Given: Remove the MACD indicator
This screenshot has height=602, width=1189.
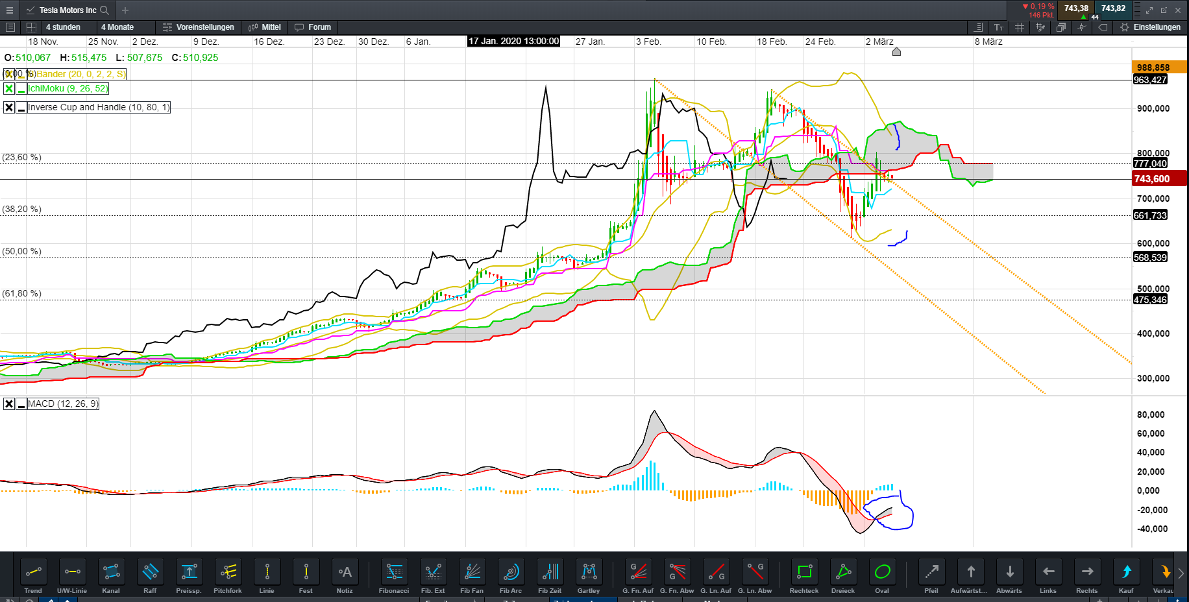Looking at the screenshot, I should click(x=9, y=404).
